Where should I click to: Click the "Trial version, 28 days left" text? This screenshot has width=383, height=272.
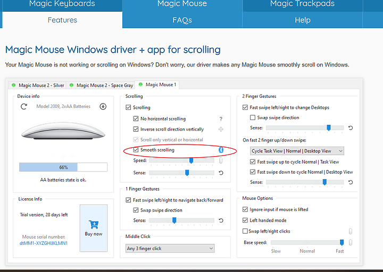tap(44, 215)
